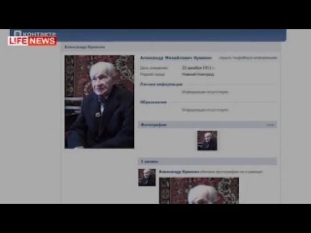The width and height of the screenshot is (311, 233).
Task: Open the wall post attached photo
Action: pos(199,190)
